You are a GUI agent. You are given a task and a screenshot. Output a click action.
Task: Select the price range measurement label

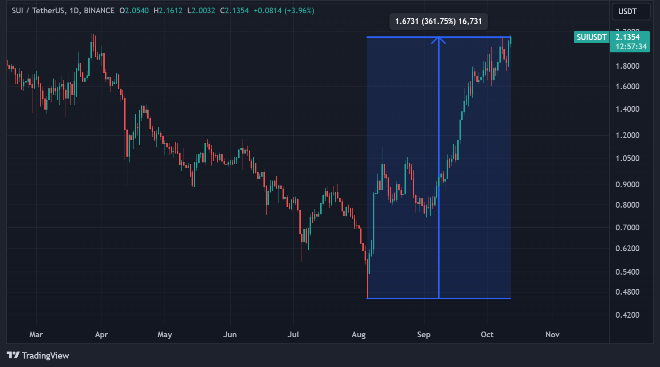(x=438, y=21)
